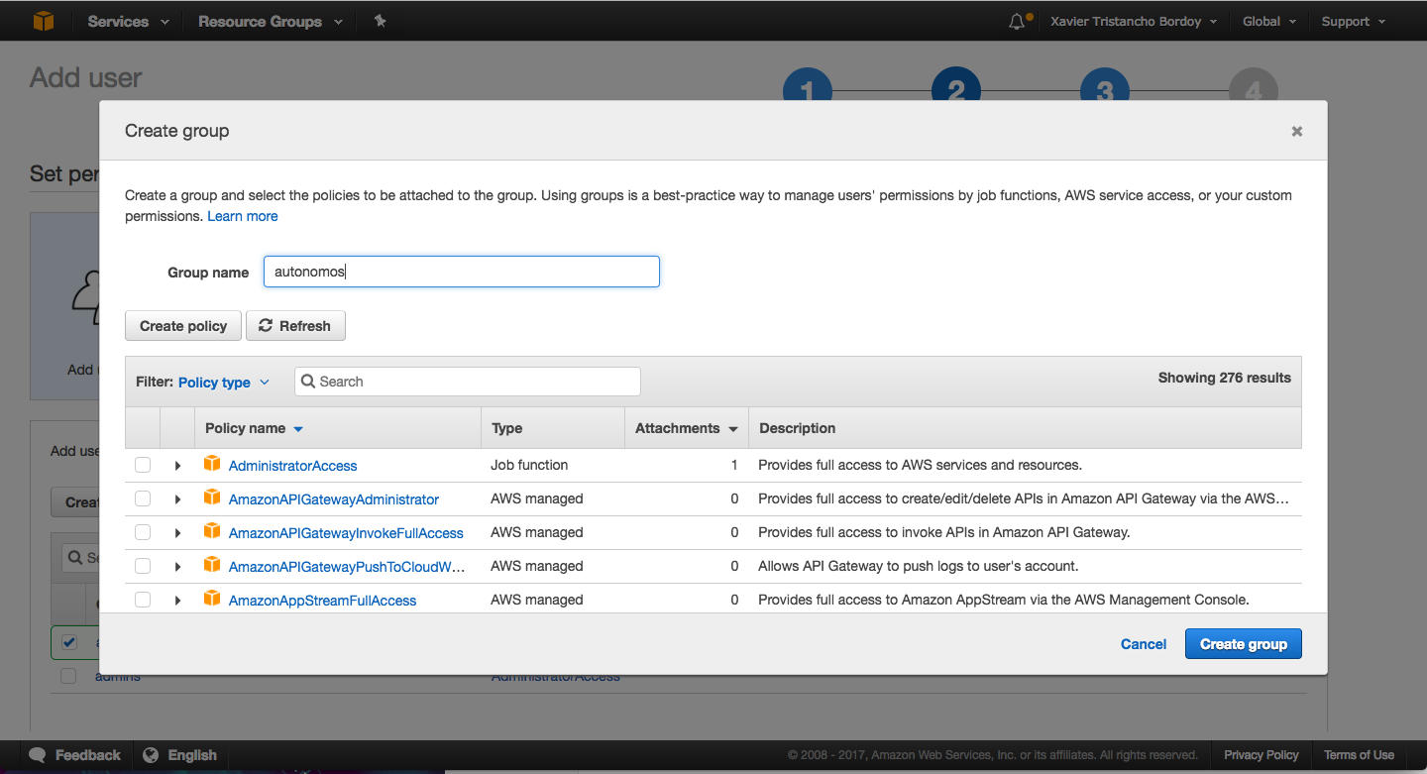Click the pin shortcut icon in top bar
This screenshot has width=1427, height=774.
[380, 21]
